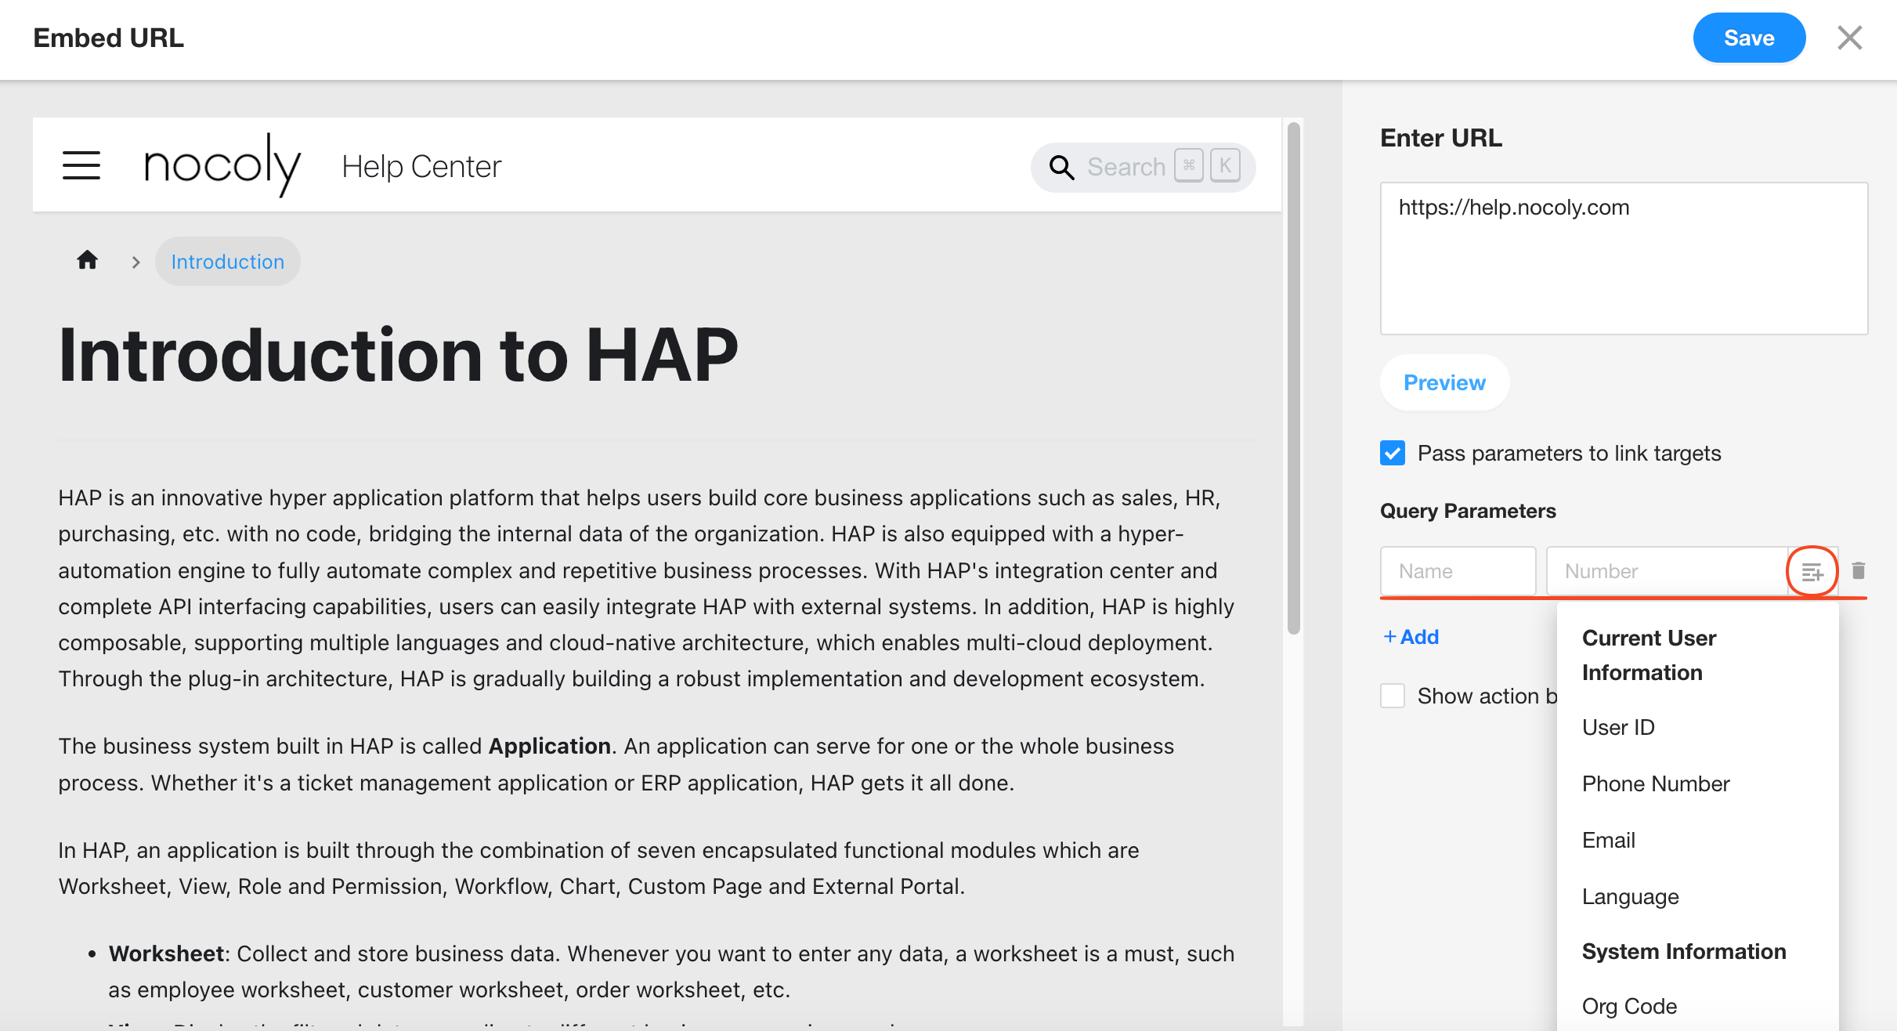This screenshot has height=1031, width=1897.
Task: Select Language in the dropdown list
Action: pos(1630,896)
